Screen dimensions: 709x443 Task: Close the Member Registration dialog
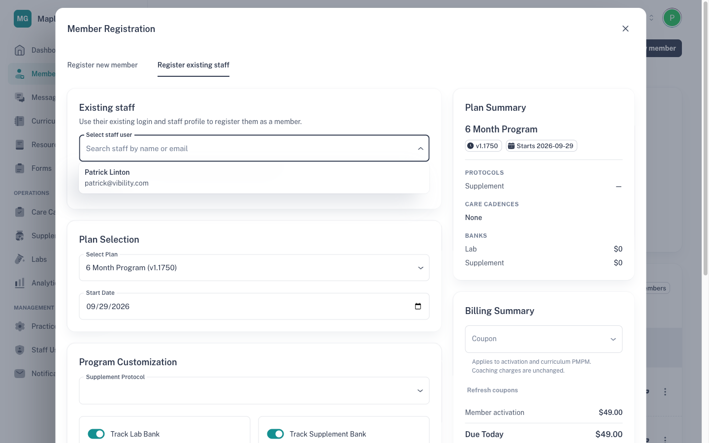click(625, 29)
